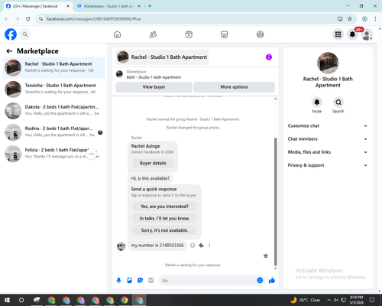Open the account profile avatar menu

(x=367, y=34)
